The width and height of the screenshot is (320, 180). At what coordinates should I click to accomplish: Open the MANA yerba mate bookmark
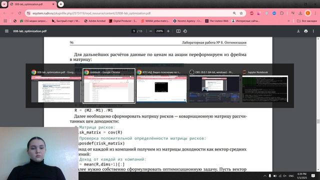(155, 21)
